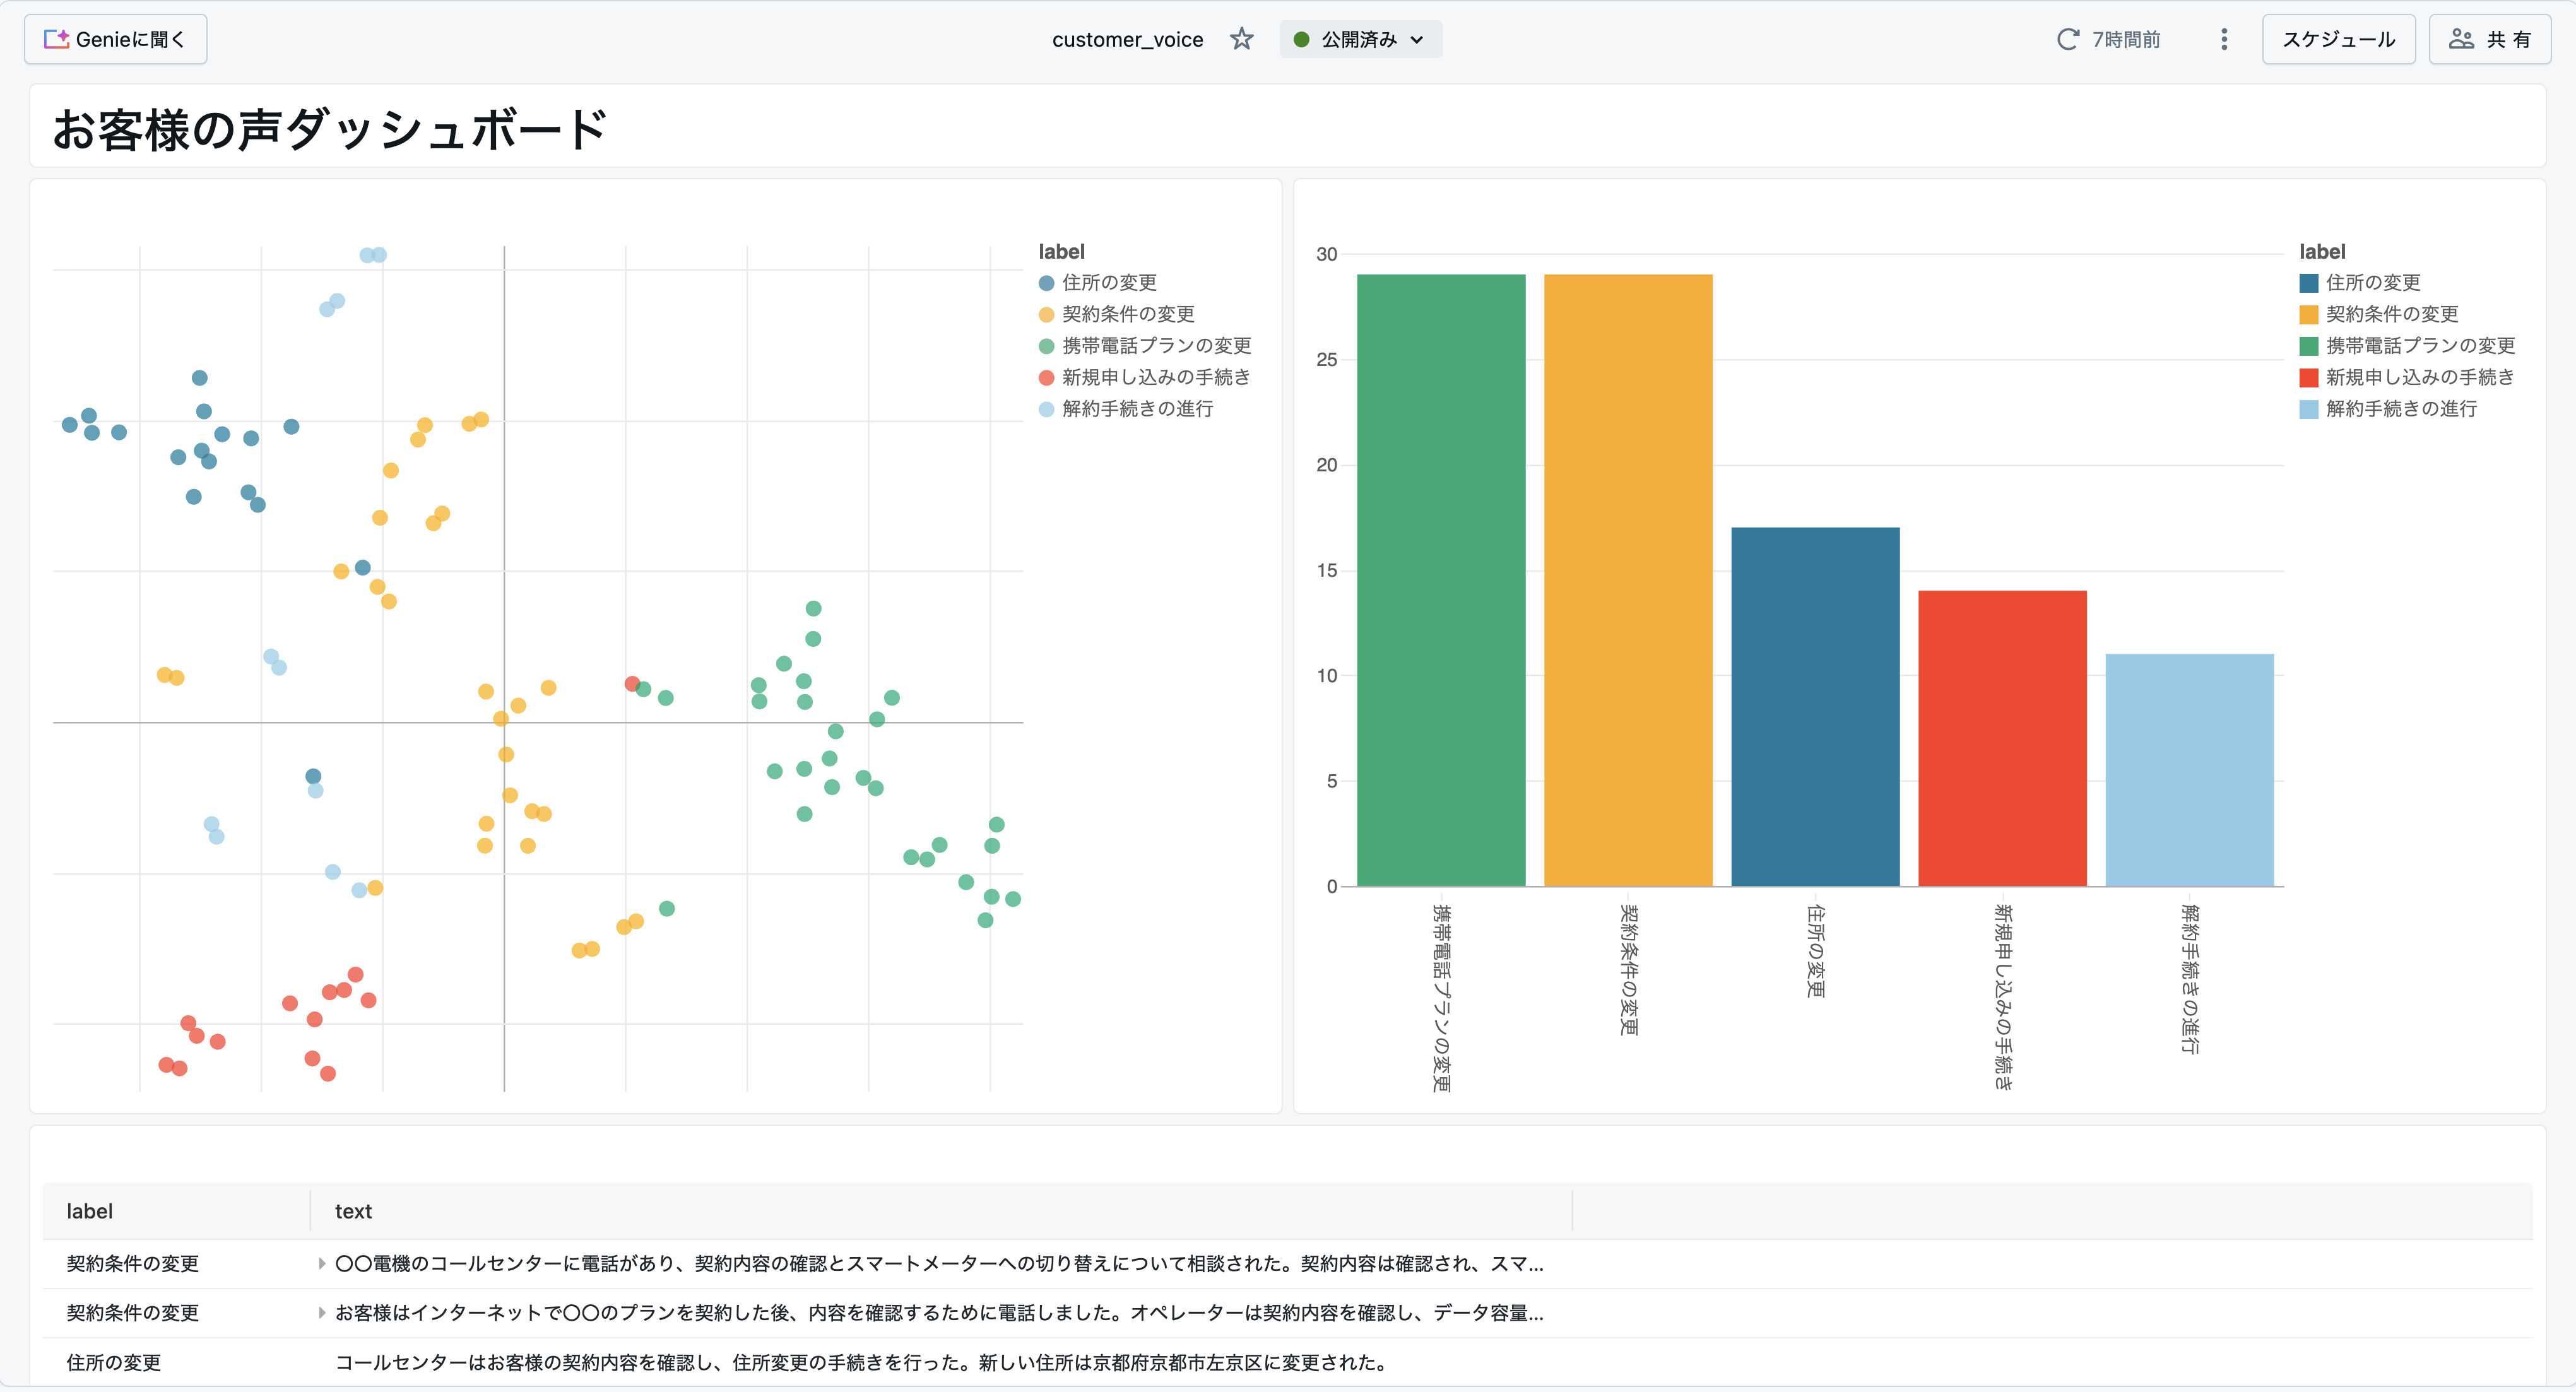This screenshot has height=1392, width=2576.
Task: Star the customer_voice dashboard as favorite
Action: coord(1241,39)
